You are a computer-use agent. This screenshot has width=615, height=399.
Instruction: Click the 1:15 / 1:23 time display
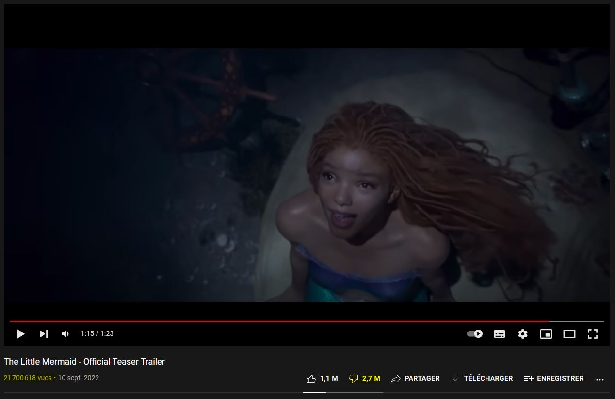coord(97,334)
